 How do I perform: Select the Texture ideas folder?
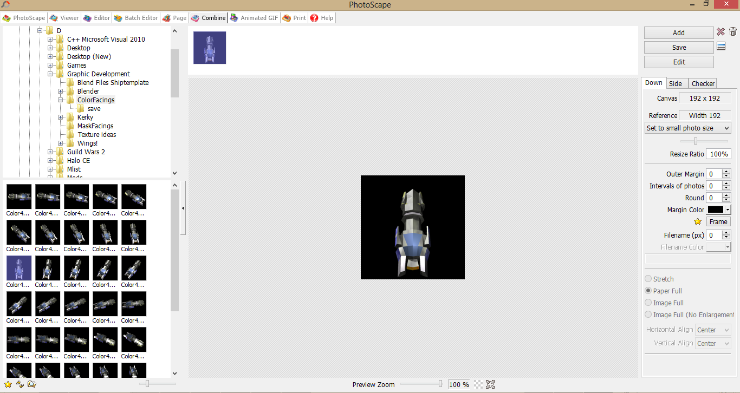click(x=97, y=134)
